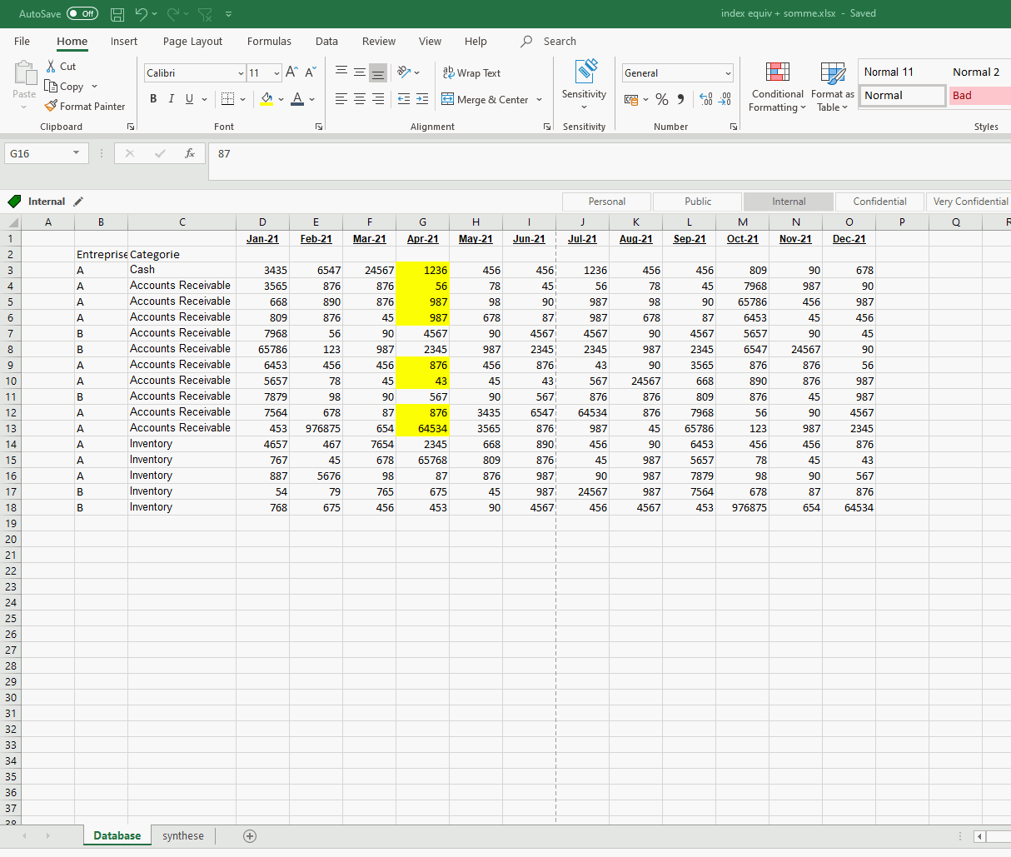Click the Percent Style icon
Screen dimensions: 1011x857
click(662, 100)
